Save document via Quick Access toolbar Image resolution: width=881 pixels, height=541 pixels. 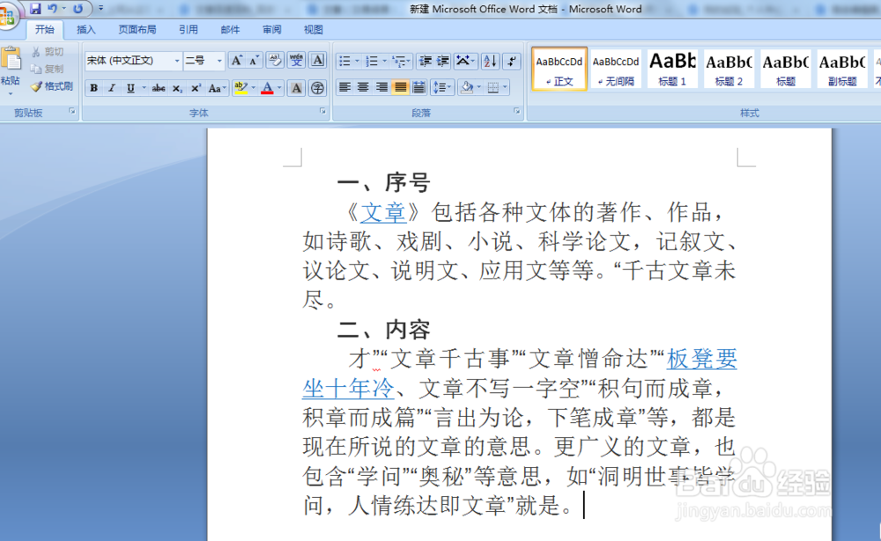35,9
